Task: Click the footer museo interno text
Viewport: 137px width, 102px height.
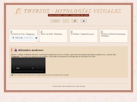Action: (x=69, y=86)
